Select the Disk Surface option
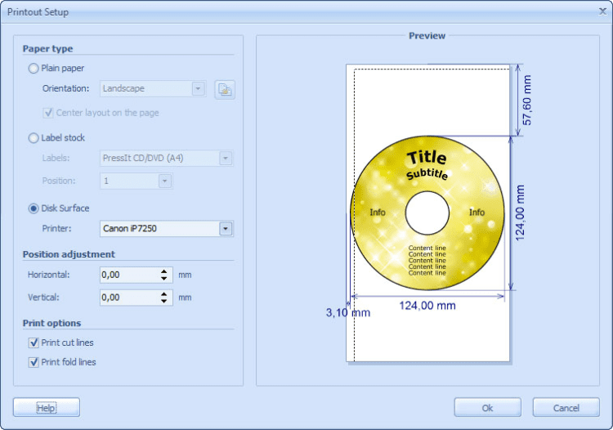 click(34, 208)
